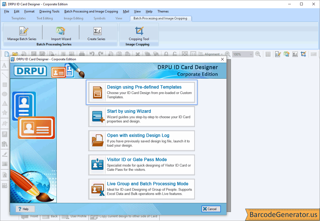This screenshot has width=320, height=221.
Task: Select the Line tool in the left sidebar
Action: pyautogui.click(x=5, y=75)
